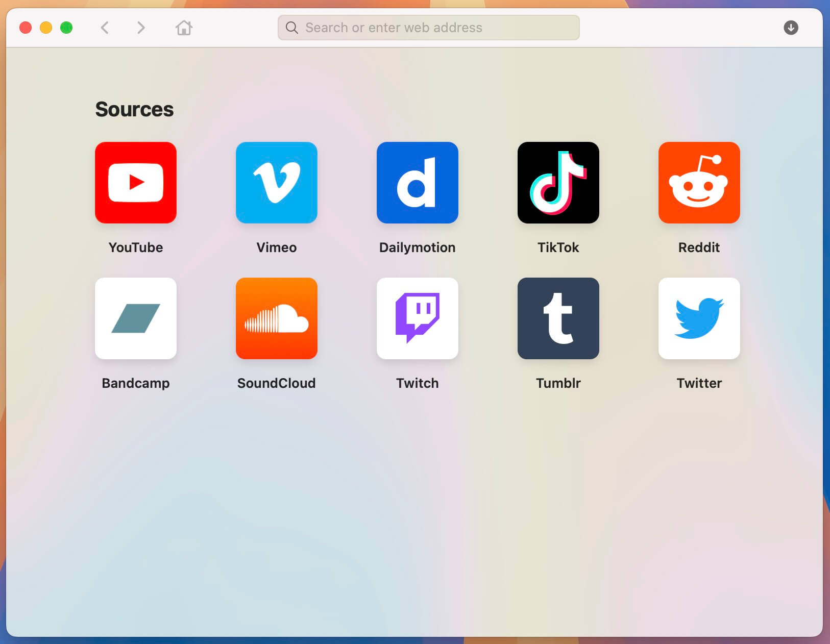Click the magnifier icon in address bar
Screen dimensions: 830x644
point(292,28)
